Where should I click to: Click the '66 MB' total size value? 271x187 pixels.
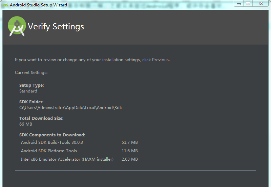(26, 124)
